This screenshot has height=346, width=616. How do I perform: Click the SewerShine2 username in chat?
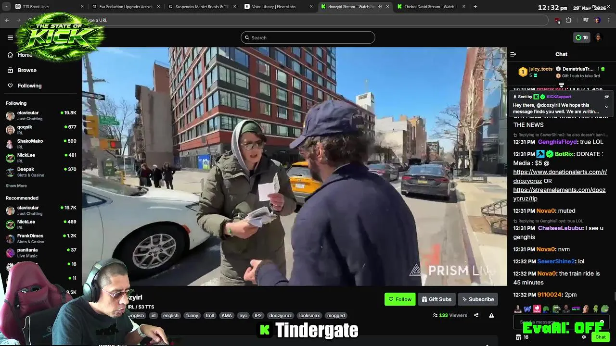coord(556,261)
